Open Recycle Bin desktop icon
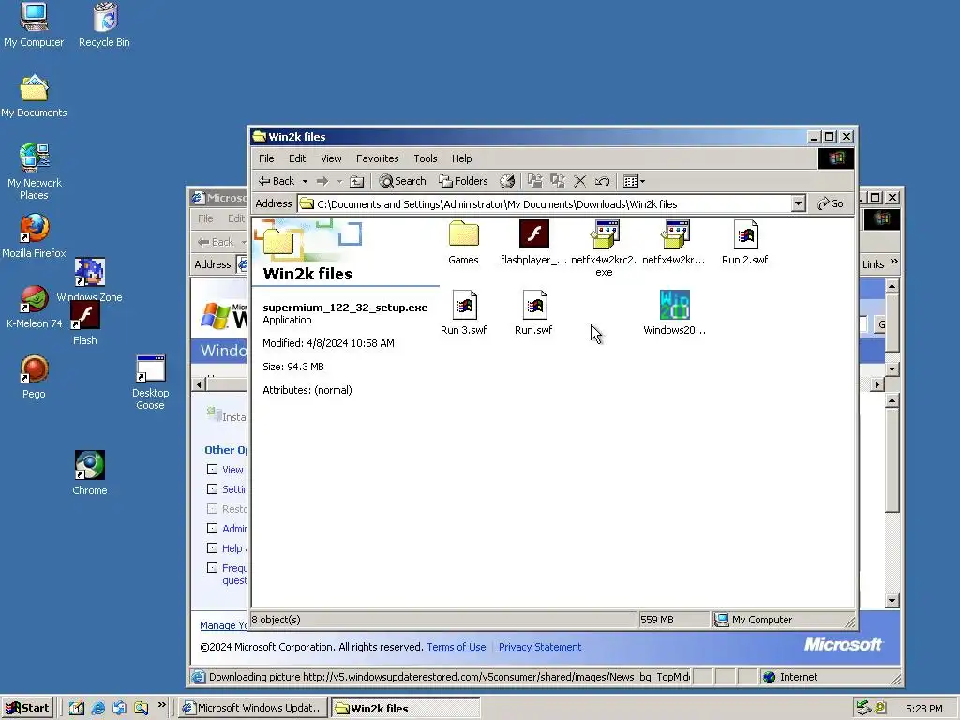960x720 pixels. (105, 25)
